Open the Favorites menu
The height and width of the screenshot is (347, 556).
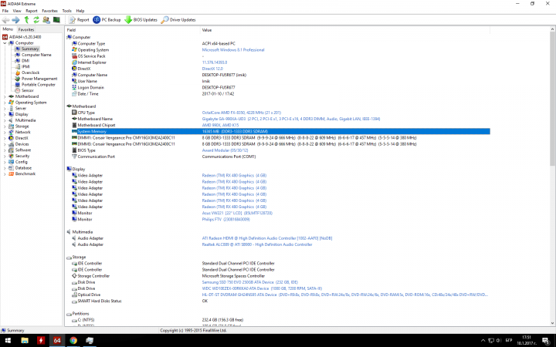[x=49, y=11]
